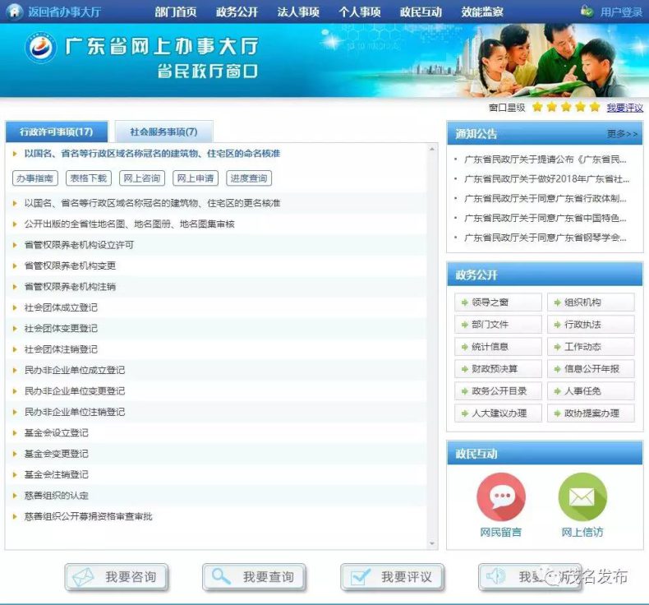Open the 社会团体变更登记 item
This screenshot has width=649, height=605.
(61, 328)
